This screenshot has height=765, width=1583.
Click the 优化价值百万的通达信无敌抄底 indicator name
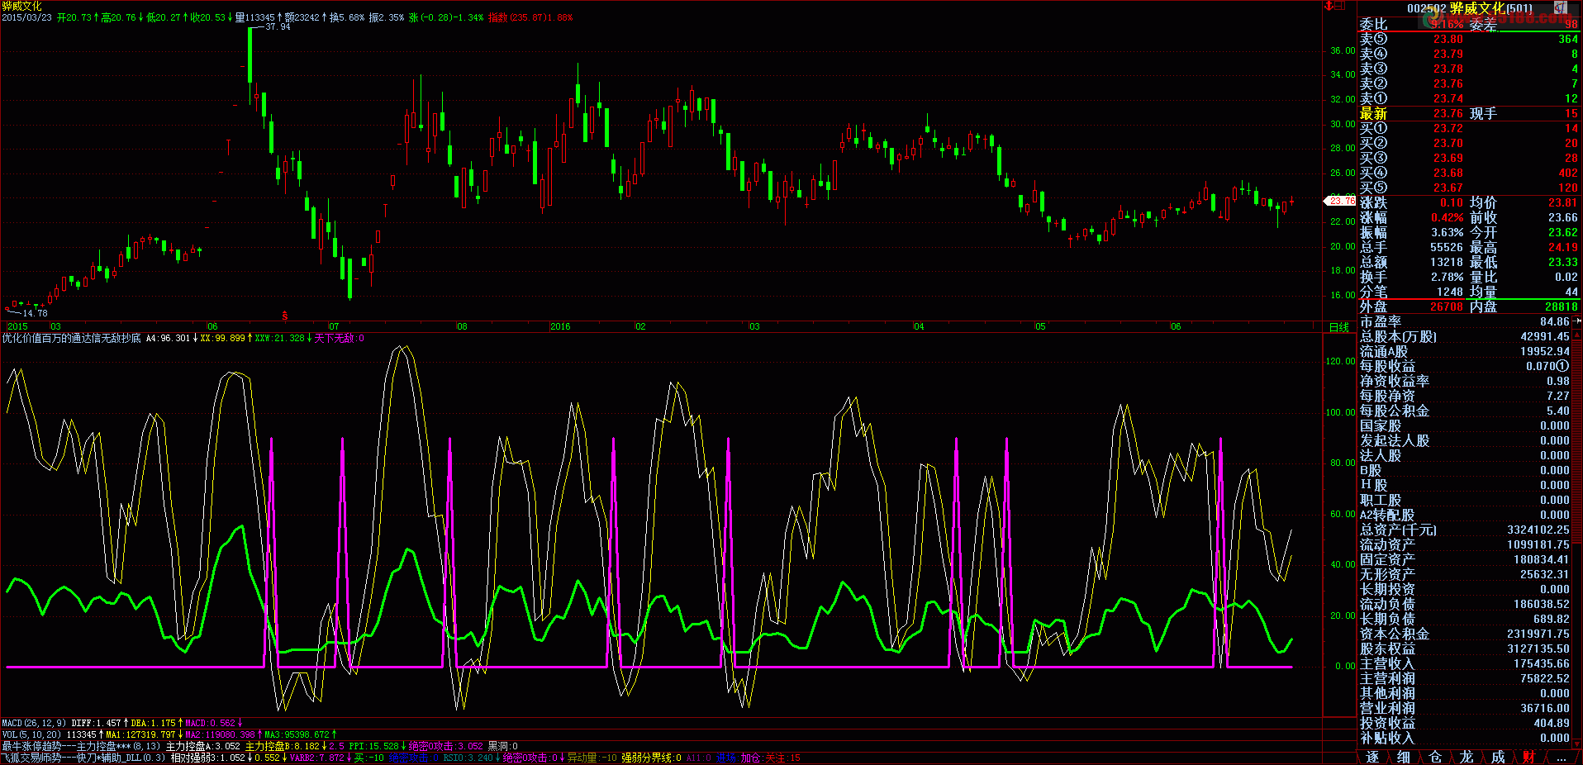click(71, 338)
